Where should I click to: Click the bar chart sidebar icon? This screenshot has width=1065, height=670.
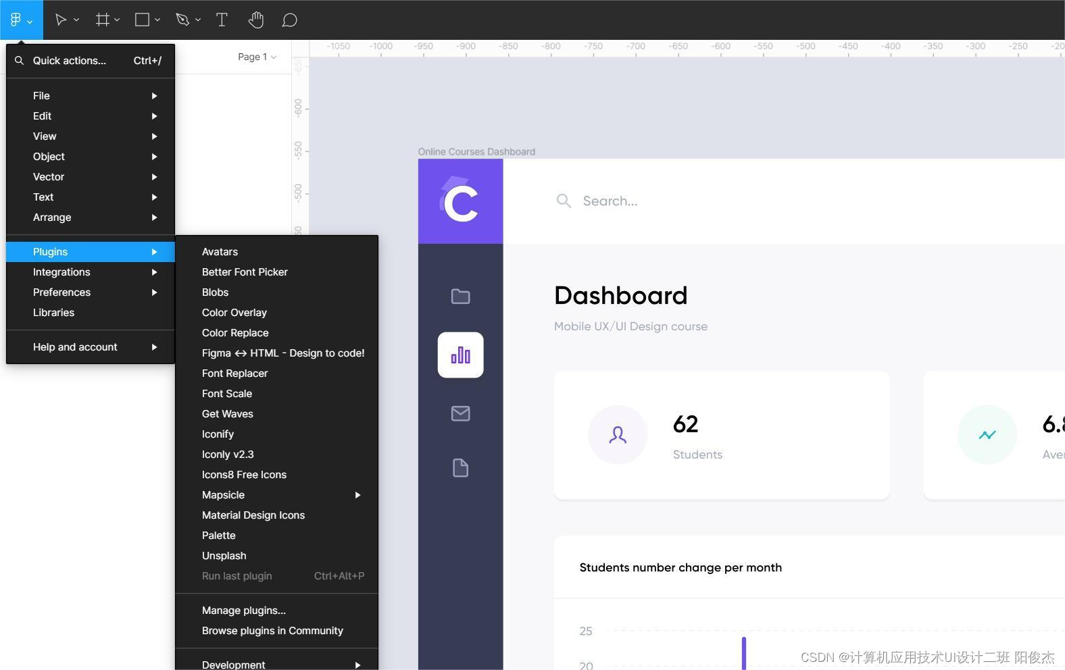(461, 355)
